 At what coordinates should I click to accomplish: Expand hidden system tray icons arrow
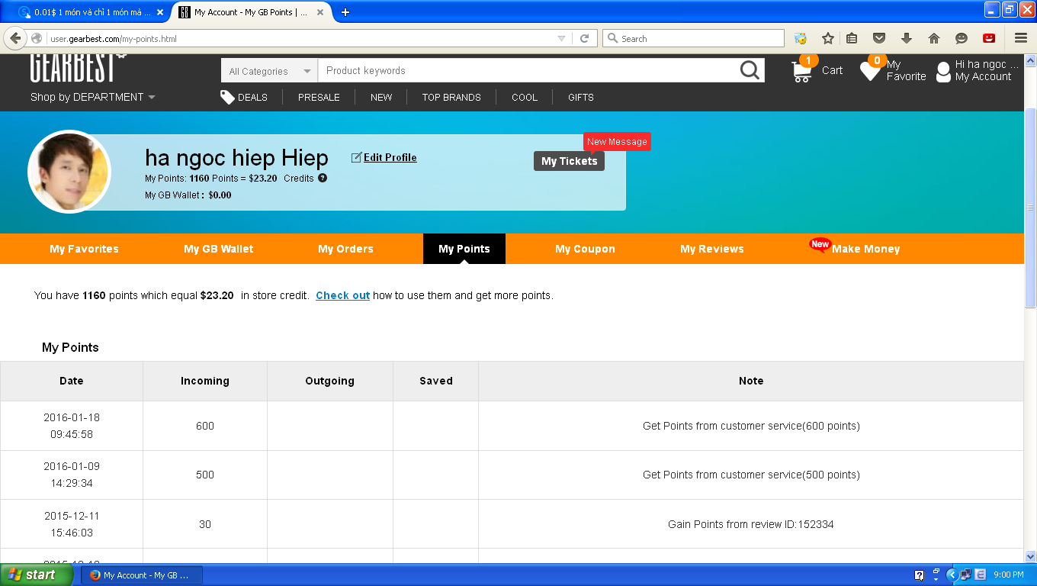952,575
